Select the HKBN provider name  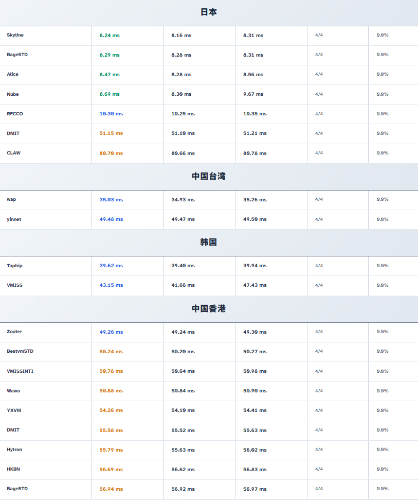coord(13,469)
